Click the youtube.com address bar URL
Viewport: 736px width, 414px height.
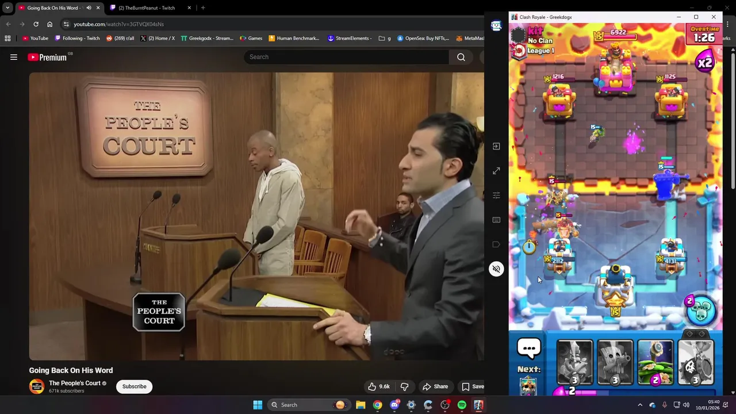point(118,24)
